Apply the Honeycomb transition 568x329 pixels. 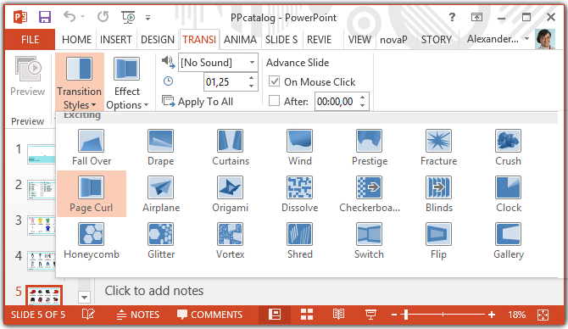click(x=92, y=241)
